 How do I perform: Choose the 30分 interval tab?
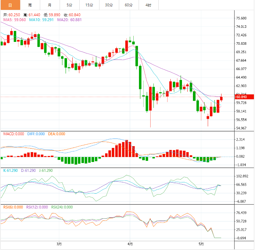(109, 5)
